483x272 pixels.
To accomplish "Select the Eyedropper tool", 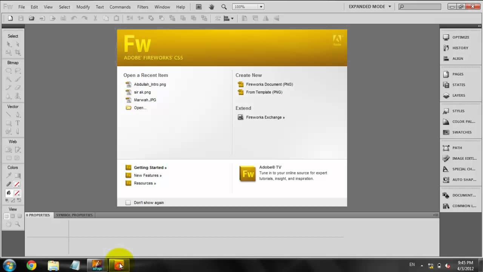I will pyautogui.click(x=9, y=175).
